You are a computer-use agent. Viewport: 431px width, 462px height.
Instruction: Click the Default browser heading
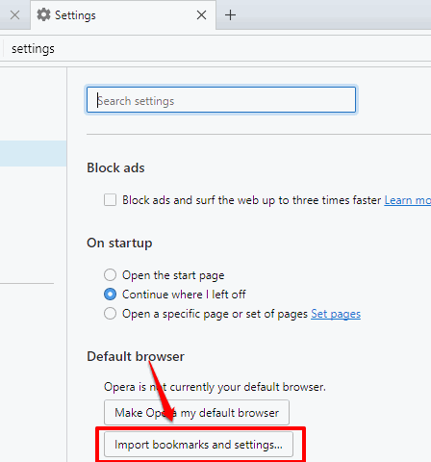(x=136, y=356)
